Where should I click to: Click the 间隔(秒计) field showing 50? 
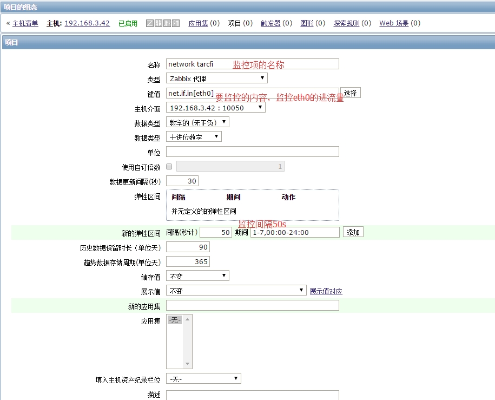pyautogui.click(x=216, y=233)
